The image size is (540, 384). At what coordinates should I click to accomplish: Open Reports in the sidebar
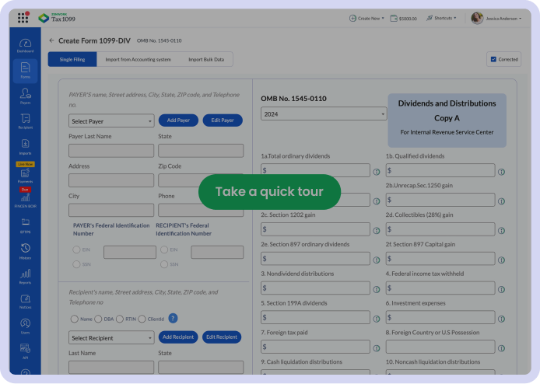point(25,276)
